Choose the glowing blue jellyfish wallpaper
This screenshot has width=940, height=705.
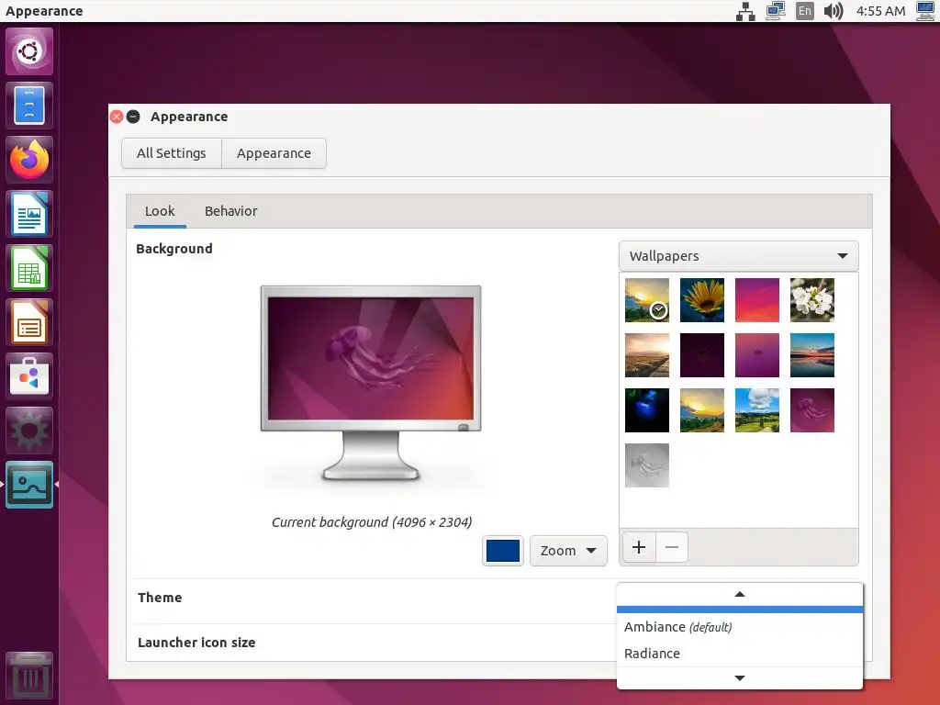(647, 410)
